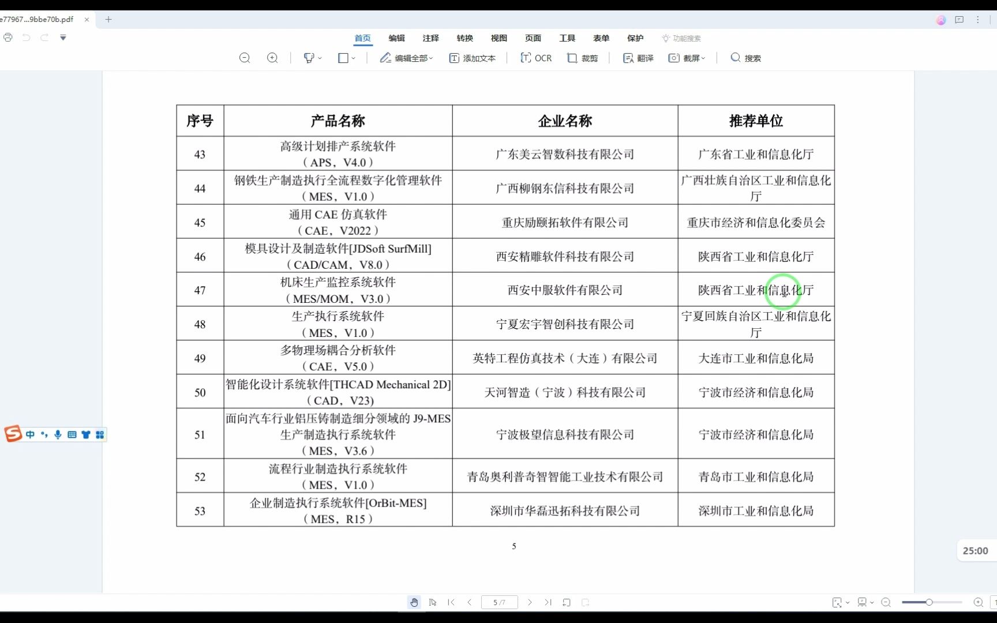Select the cursor selection tool
This screenshot has width=997, height=623.
pos(433,602)
